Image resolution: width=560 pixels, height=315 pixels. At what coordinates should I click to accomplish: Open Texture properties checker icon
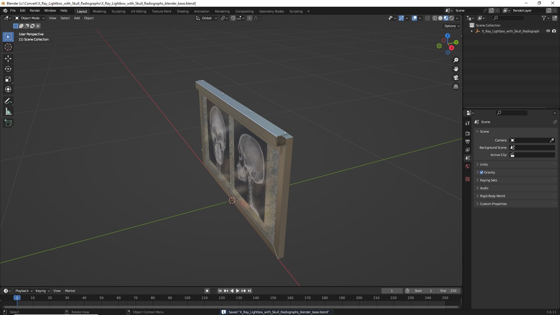468,179
